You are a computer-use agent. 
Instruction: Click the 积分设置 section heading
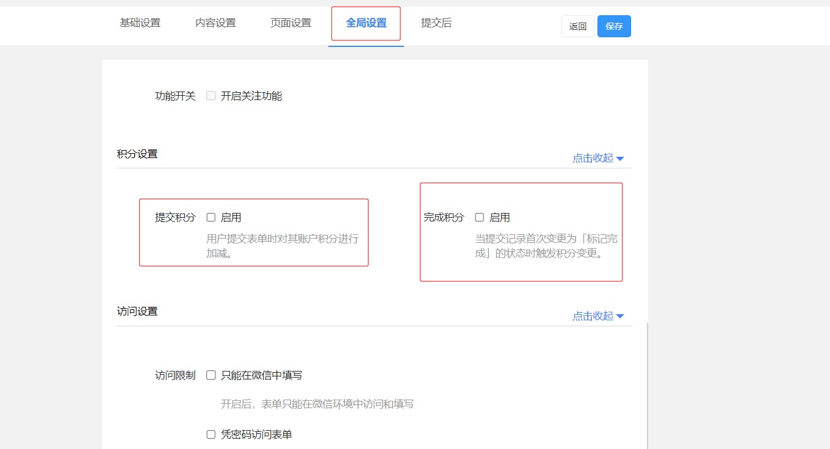pyautogui.click(x=137, y=154)
